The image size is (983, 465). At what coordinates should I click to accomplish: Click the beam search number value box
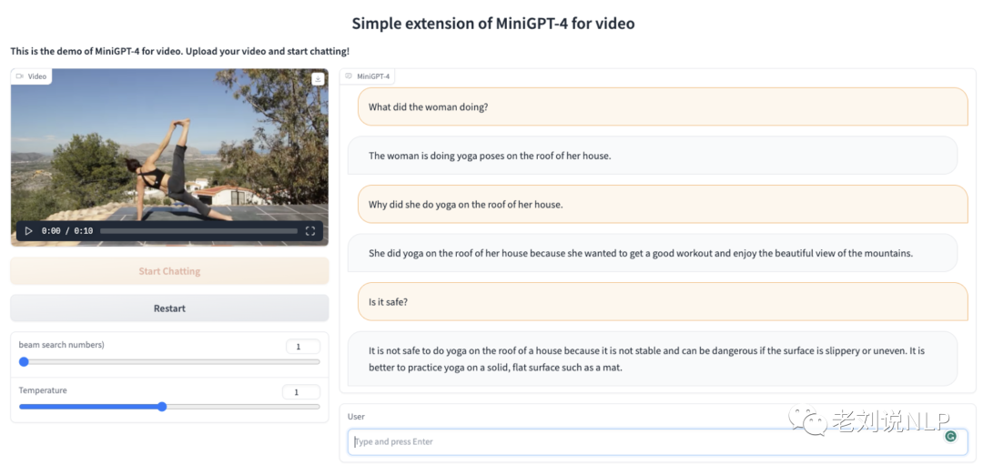302,347
